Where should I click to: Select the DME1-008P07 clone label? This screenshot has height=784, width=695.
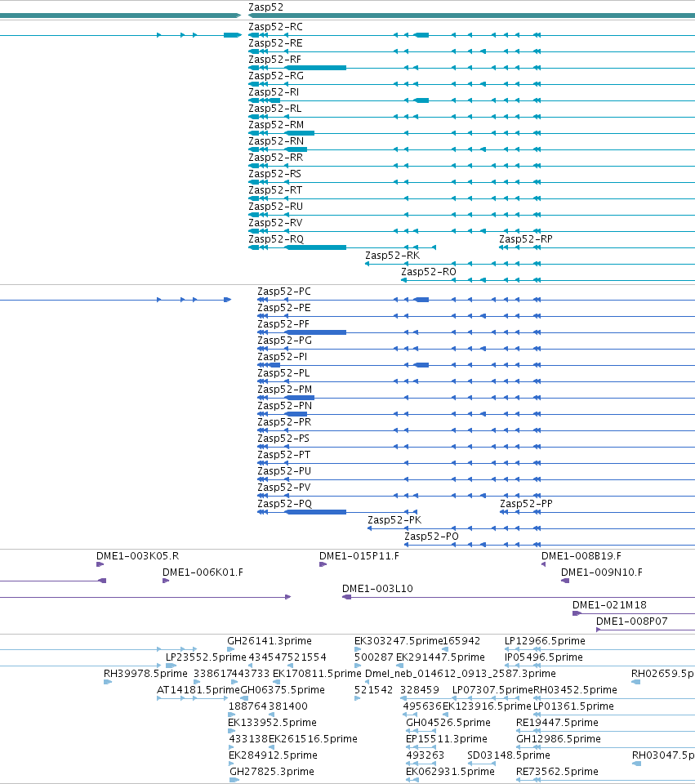click(632, 621)
